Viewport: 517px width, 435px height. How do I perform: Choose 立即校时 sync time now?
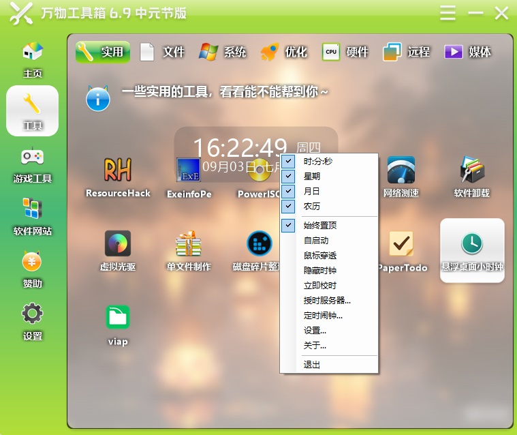329,286
